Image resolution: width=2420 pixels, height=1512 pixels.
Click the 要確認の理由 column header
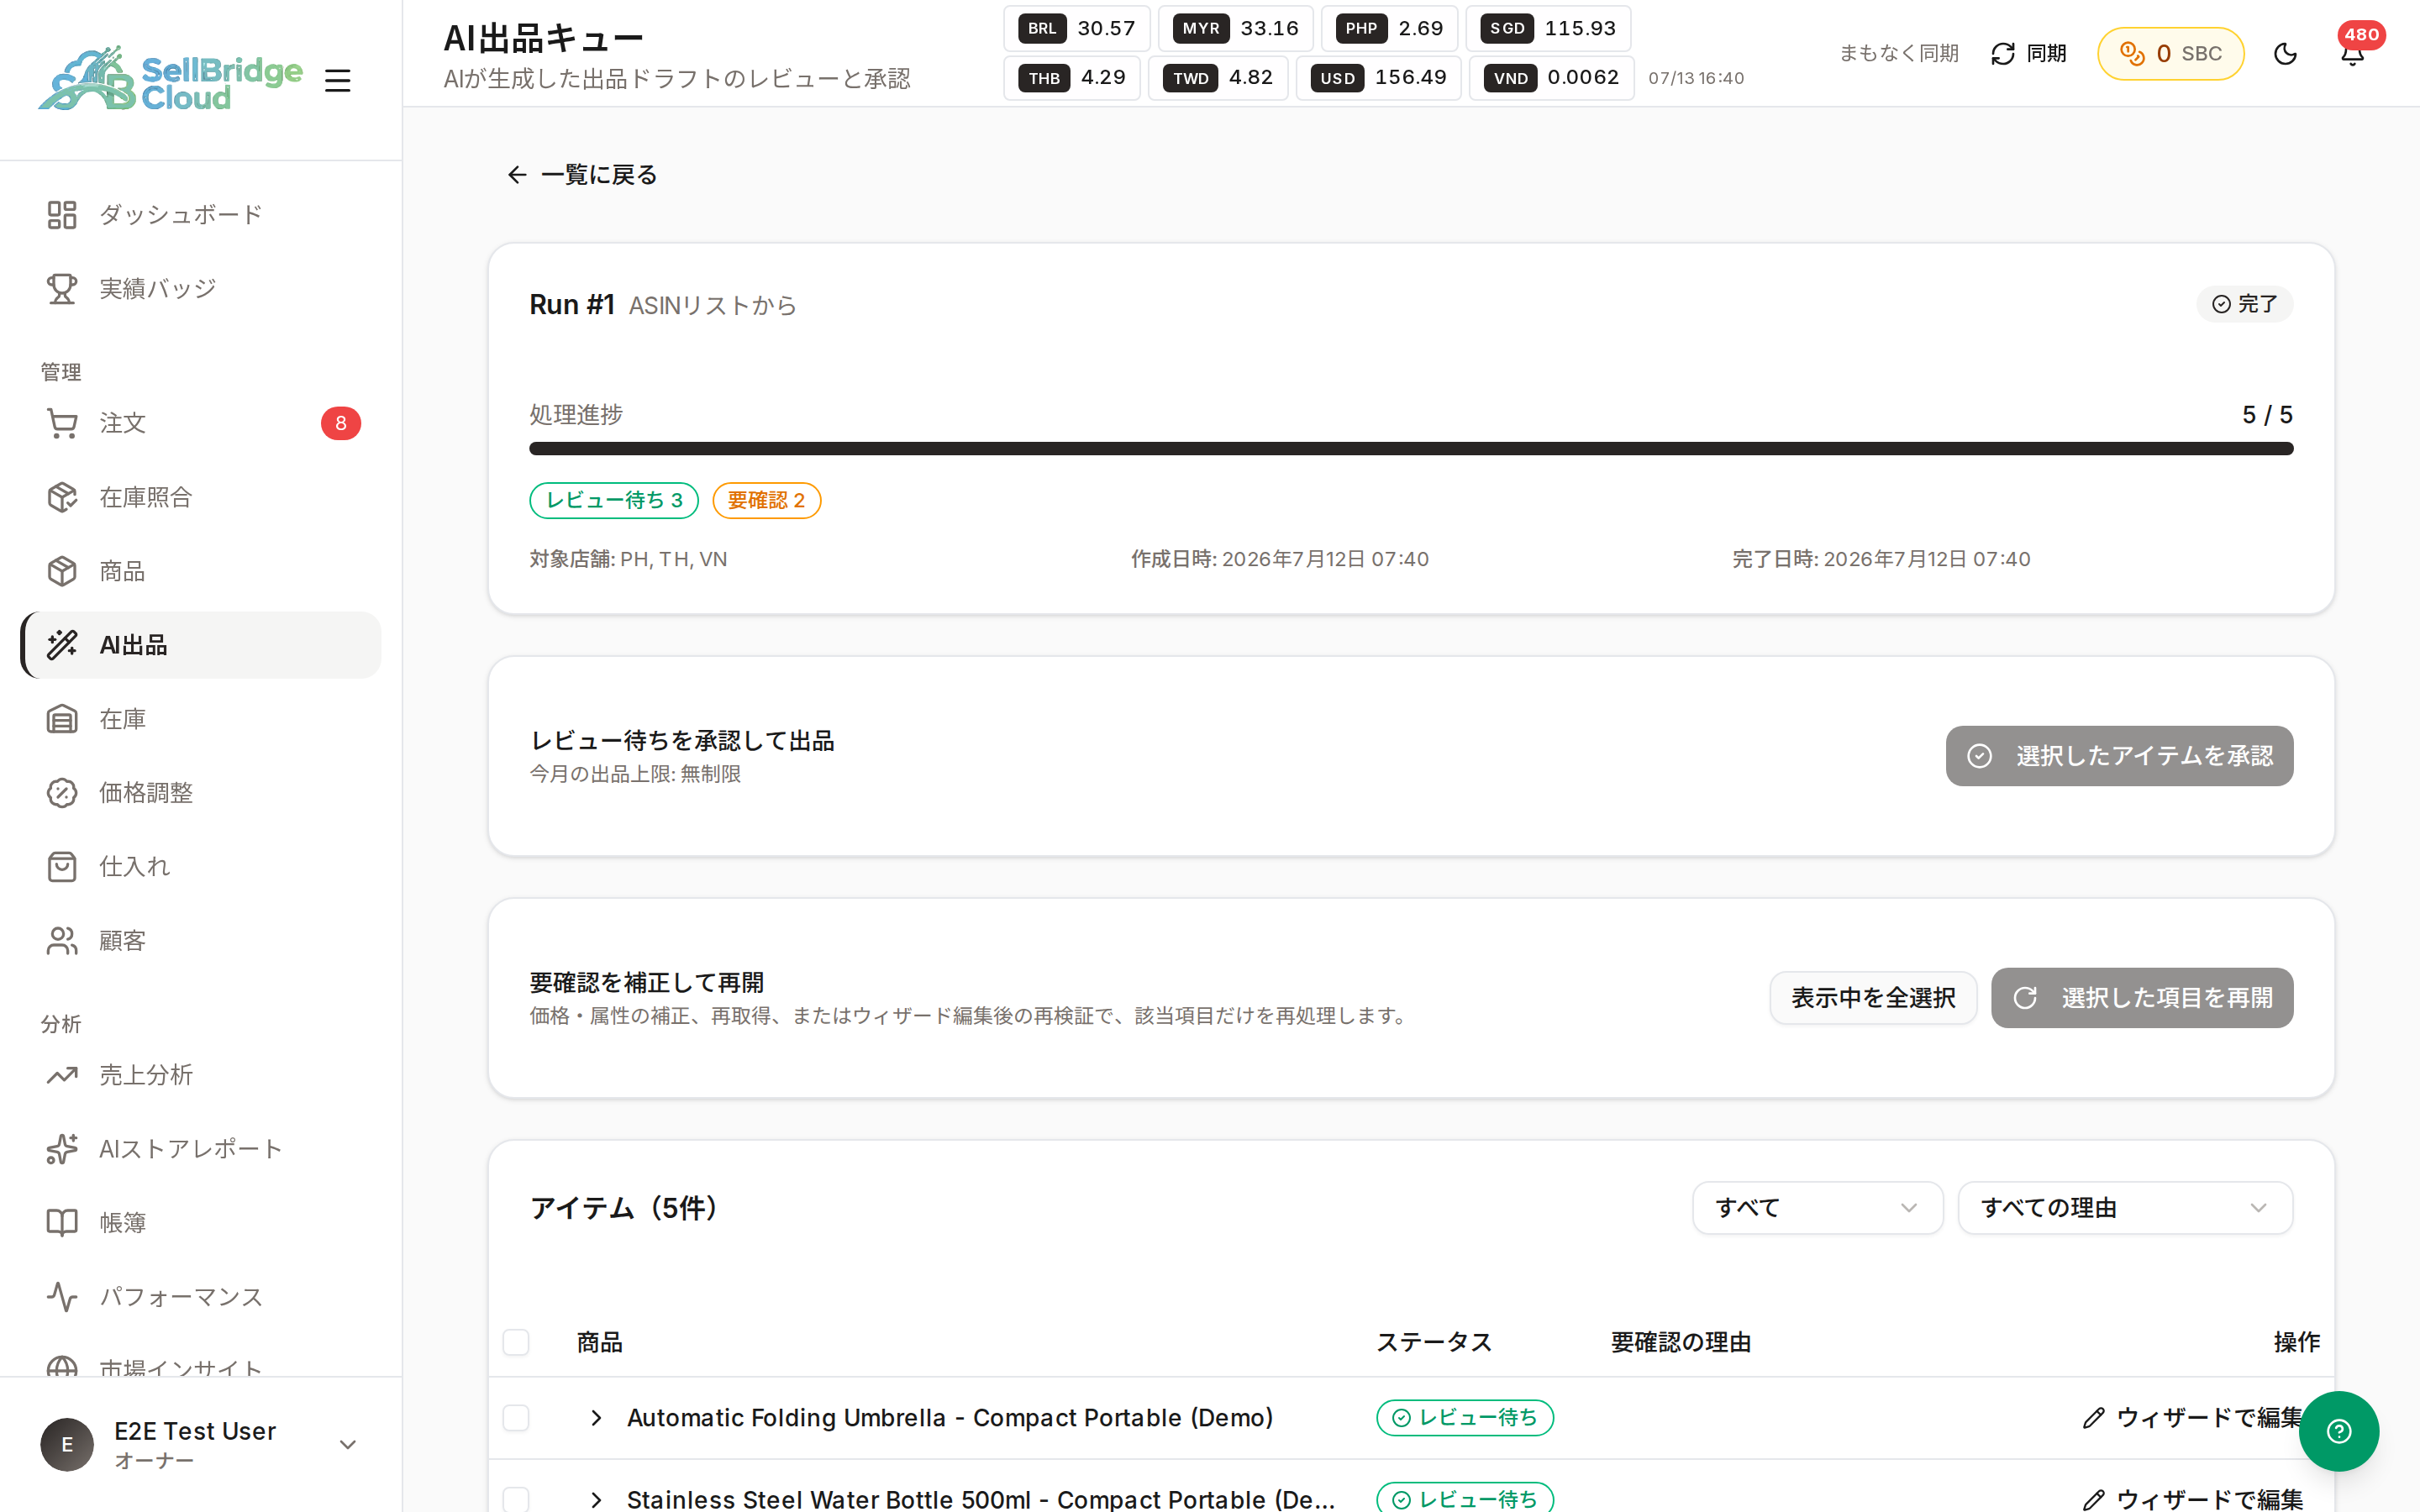[x=1680, y=1342]
